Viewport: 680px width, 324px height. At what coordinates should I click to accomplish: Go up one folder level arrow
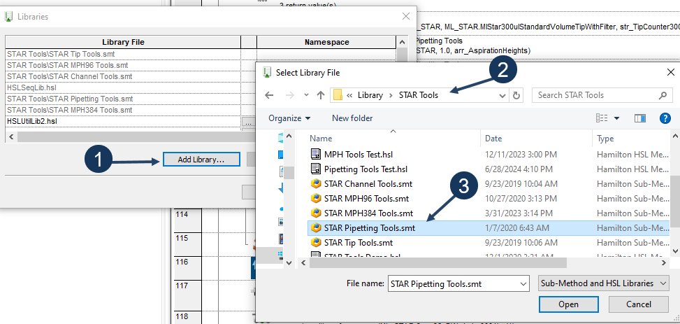[321, 95]
